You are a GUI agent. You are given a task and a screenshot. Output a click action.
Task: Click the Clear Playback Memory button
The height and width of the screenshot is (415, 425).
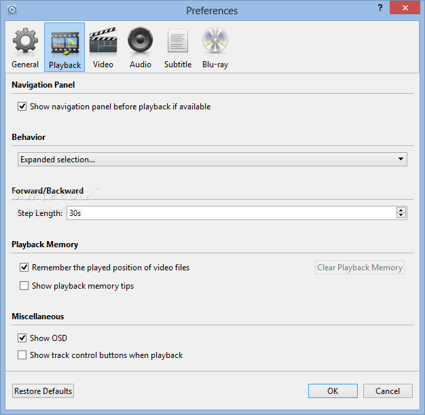pyautogui.click(x=360, y=268)
